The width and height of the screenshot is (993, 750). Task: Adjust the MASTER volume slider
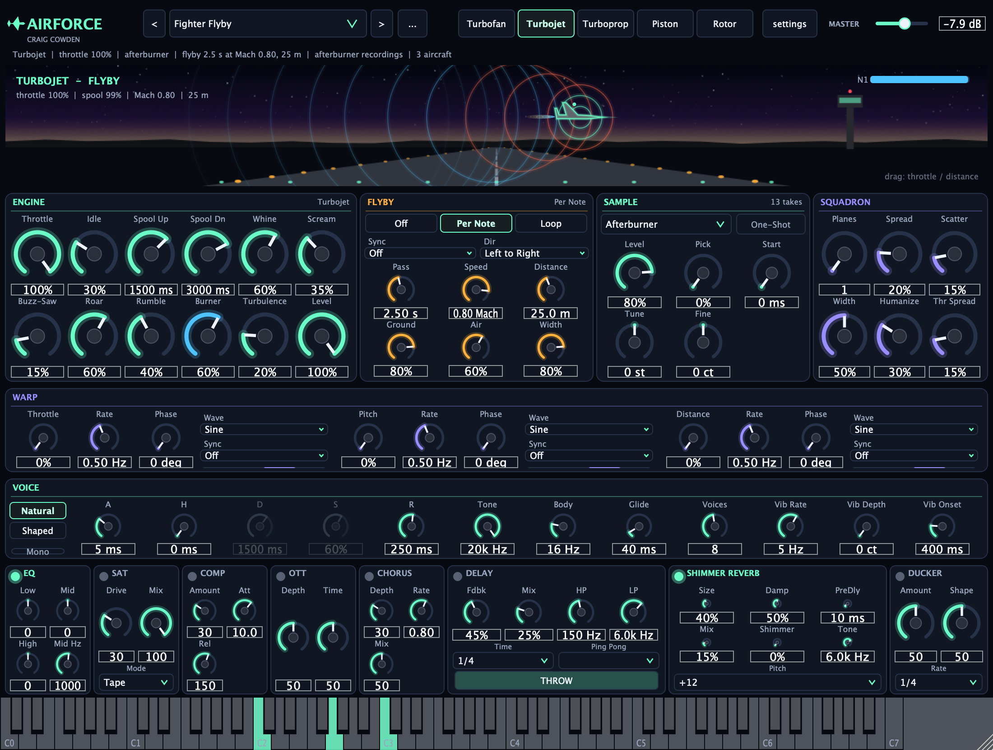pyautogui.click(x=901, y=23)
